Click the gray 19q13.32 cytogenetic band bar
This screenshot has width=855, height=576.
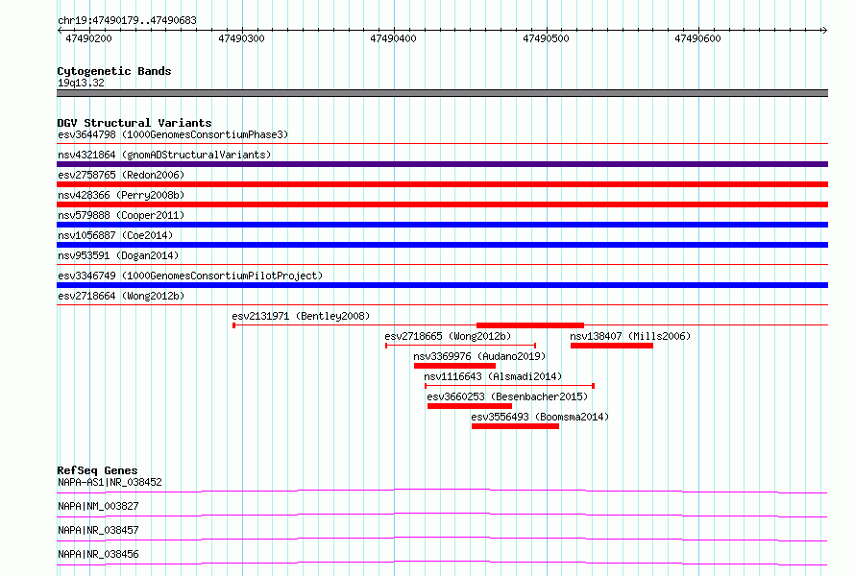(x=442, y=93)
